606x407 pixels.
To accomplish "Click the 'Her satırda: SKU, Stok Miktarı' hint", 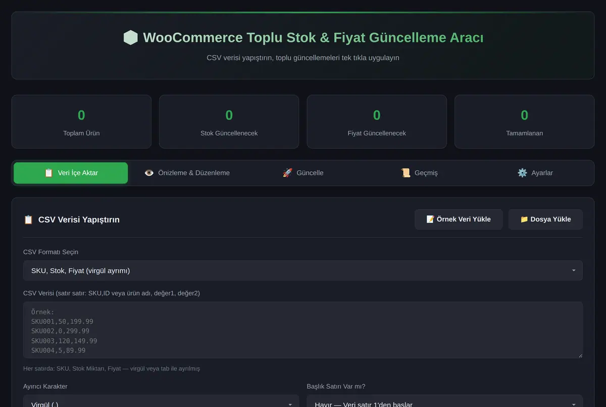I will (112, 369).
